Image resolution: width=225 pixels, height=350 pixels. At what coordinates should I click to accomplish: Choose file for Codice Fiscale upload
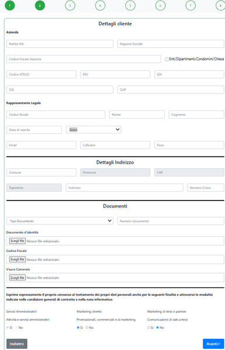point(17,259)
